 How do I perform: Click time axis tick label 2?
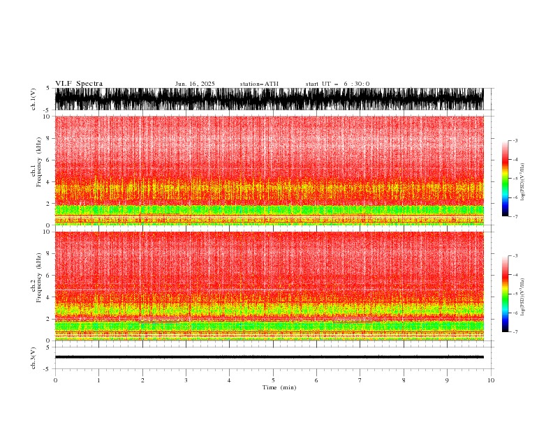(142, 380)
